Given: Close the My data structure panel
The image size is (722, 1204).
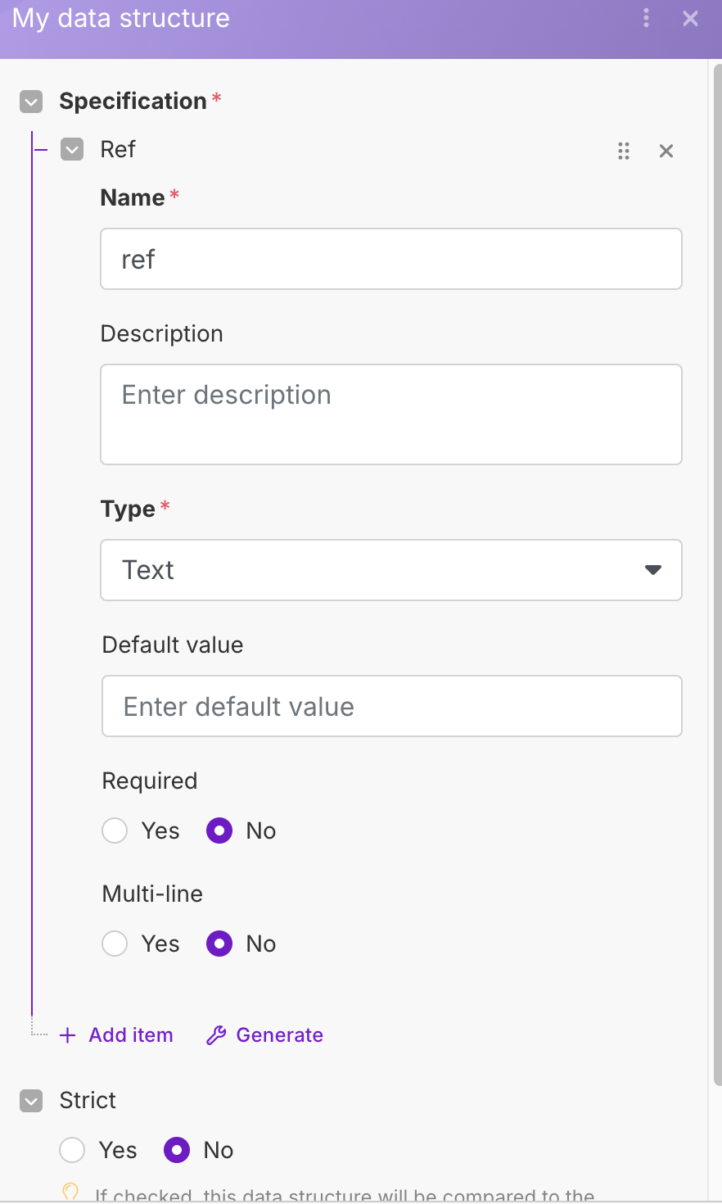Looking at the screenshot, I should (x=690, y=18).
